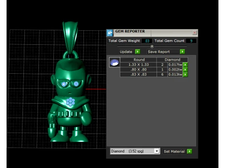Select the right eye gem on the figure
The width and height of the screenshot is (225, 168).
coord(76,84)
